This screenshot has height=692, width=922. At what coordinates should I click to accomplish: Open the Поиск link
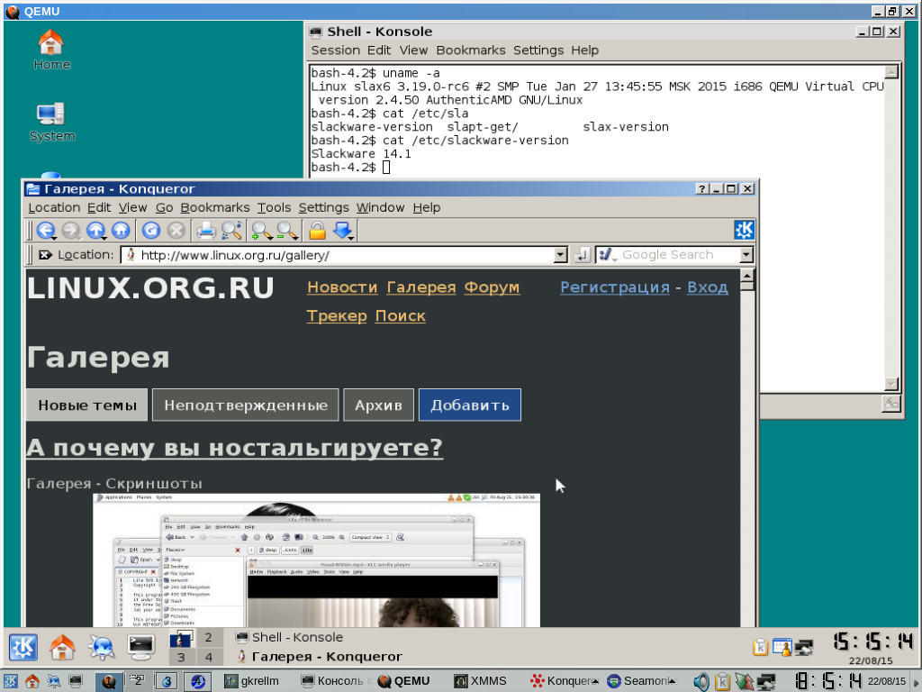click(x=401, y=316)
